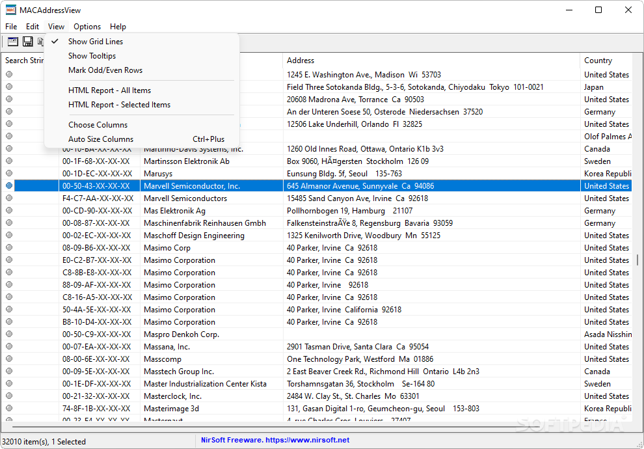Click the vertical scrollbar thumb
644x449 pixels.
point(637,260)
